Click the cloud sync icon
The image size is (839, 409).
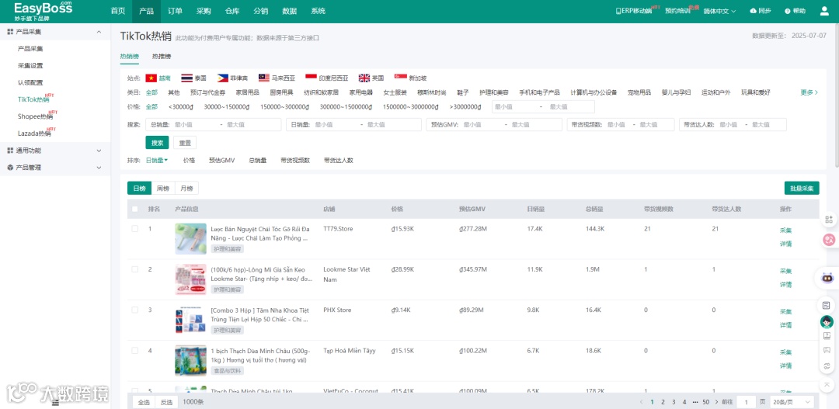pos(754,11)
